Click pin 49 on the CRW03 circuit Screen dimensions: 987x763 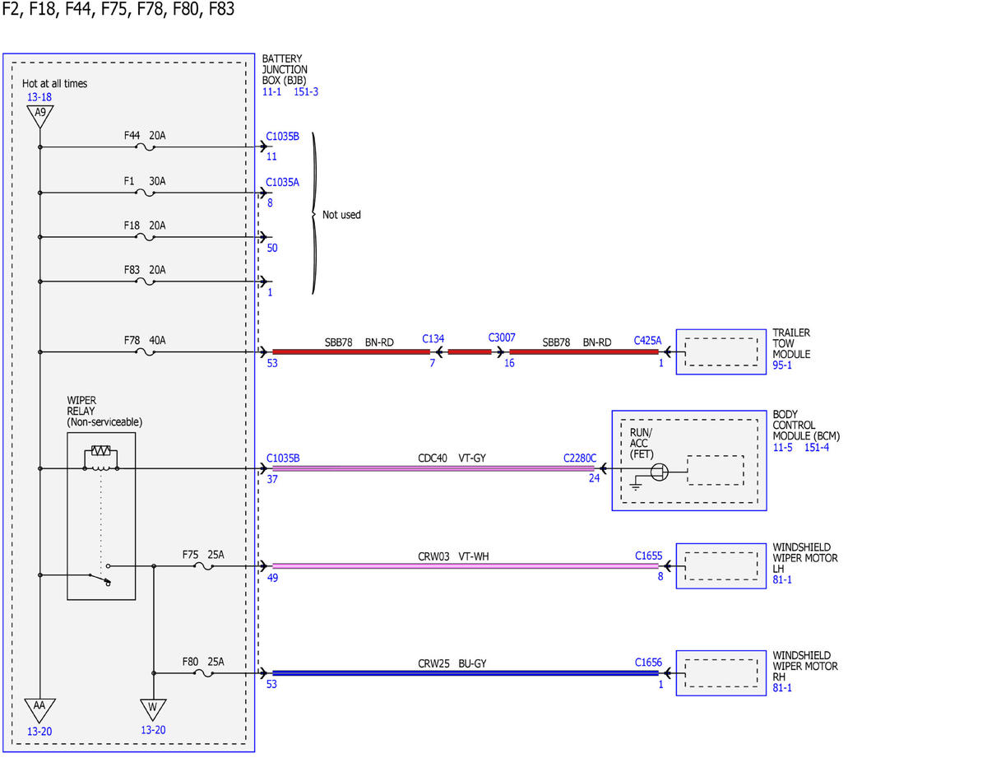tap(272, 578)
